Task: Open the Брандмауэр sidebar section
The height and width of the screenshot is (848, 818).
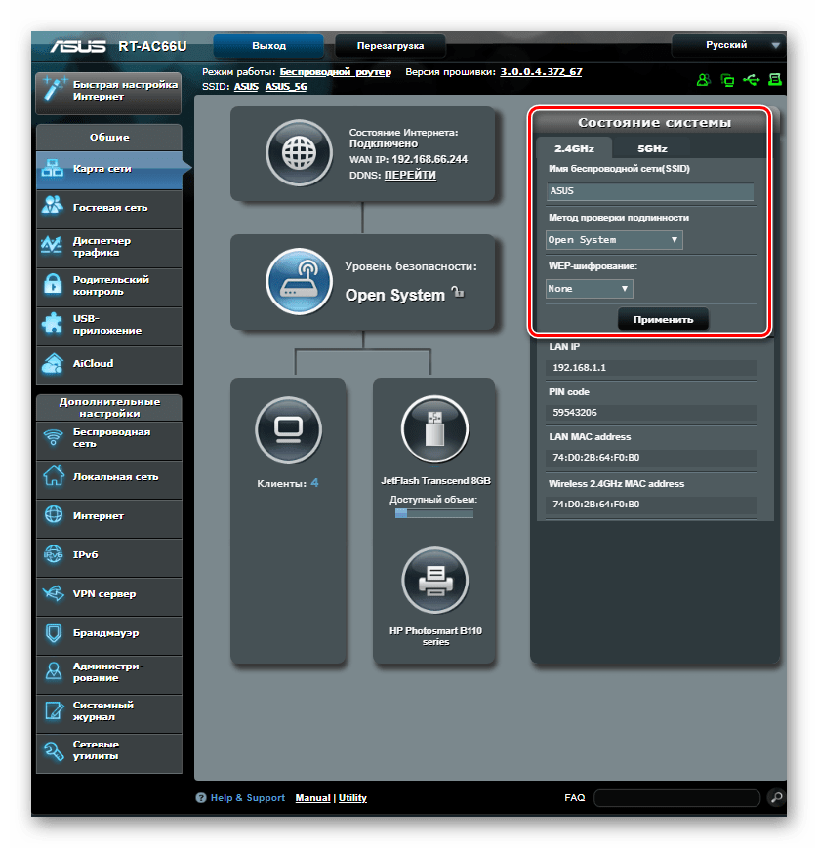Action: coord(108,633)
